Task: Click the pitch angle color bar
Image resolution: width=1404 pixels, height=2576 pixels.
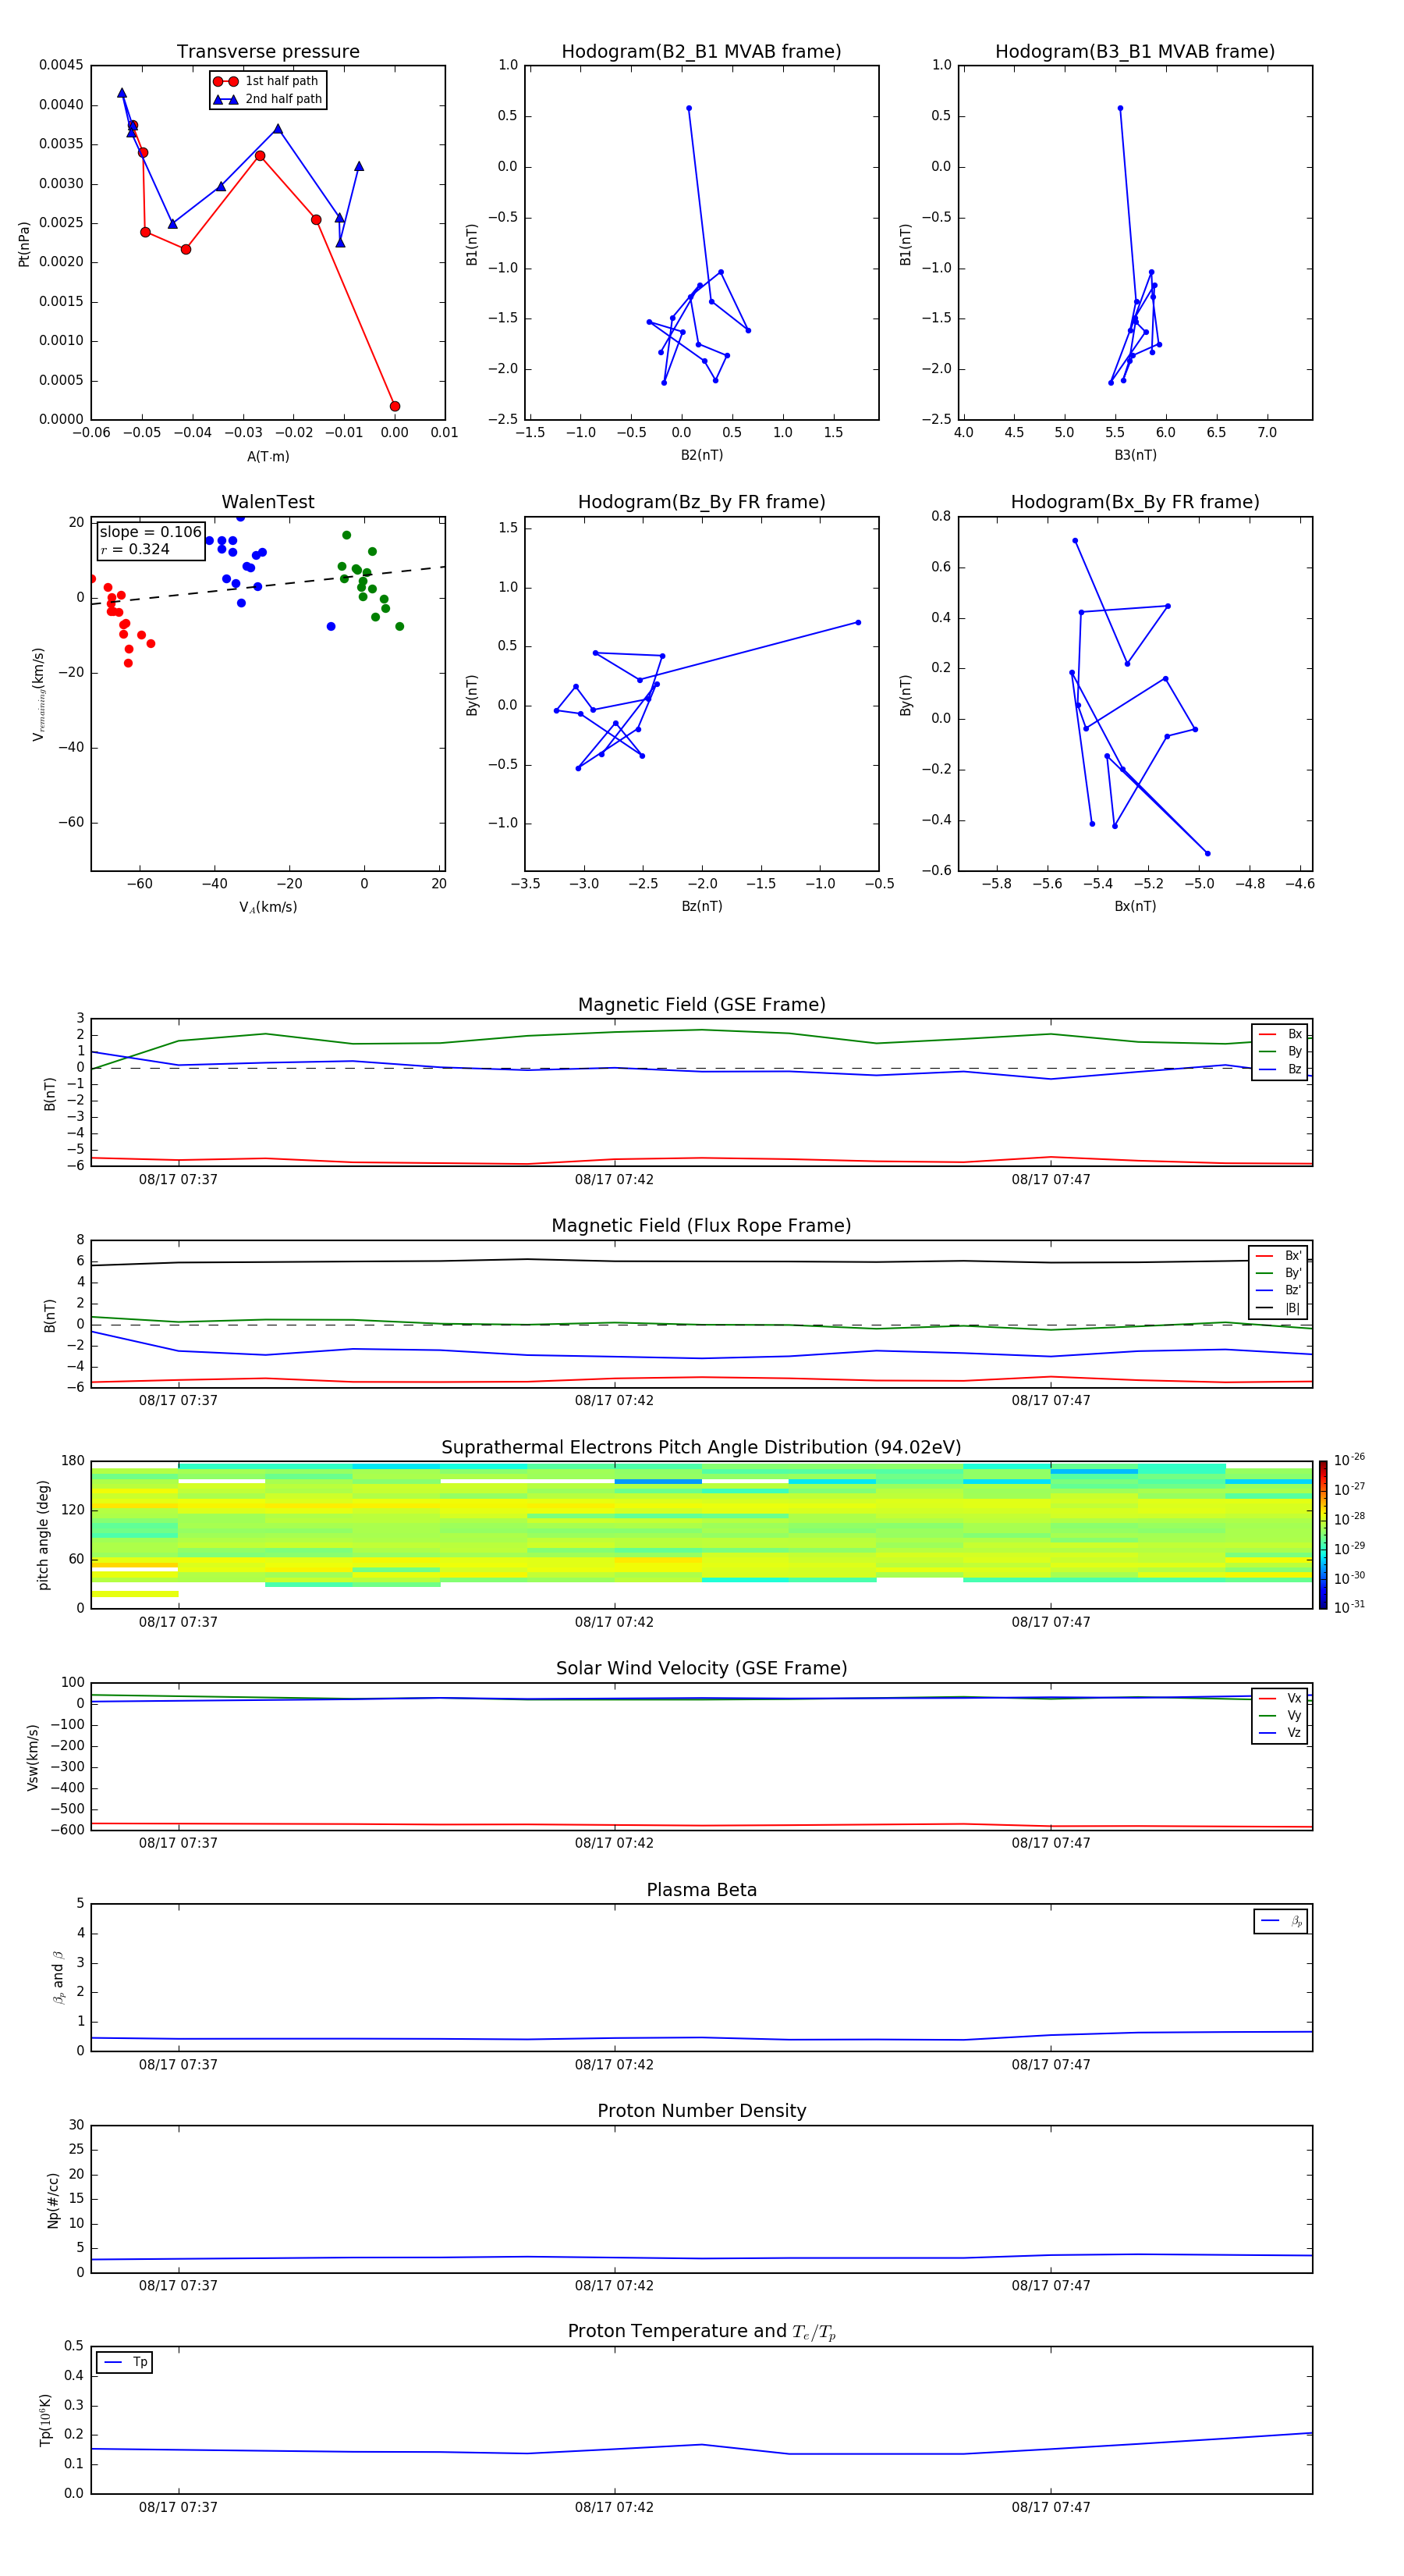Action: pos(1323,1535)
